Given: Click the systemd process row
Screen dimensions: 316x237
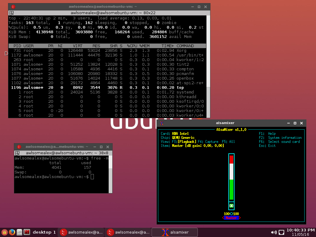Looking at the screenshot, I should [107, 92].
